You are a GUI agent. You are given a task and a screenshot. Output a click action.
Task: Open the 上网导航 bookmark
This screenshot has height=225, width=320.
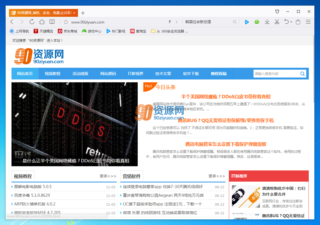point(19,31)
